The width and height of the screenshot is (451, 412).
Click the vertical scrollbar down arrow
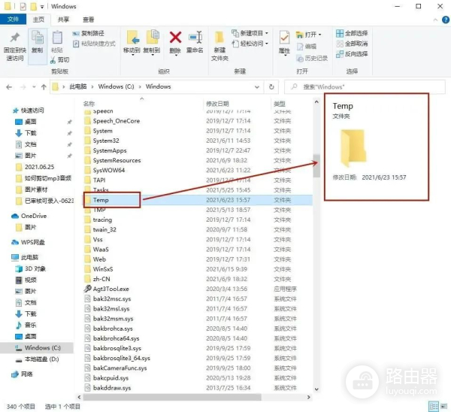click(316, 389)
